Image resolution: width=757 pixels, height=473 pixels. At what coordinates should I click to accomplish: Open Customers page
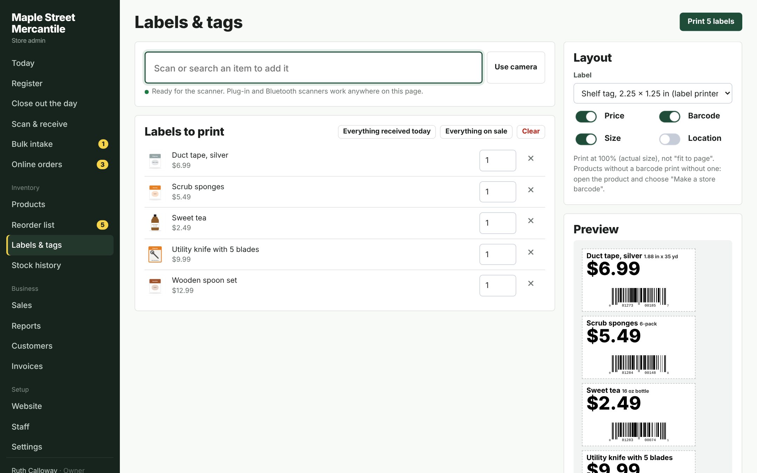tap(60, 346)
